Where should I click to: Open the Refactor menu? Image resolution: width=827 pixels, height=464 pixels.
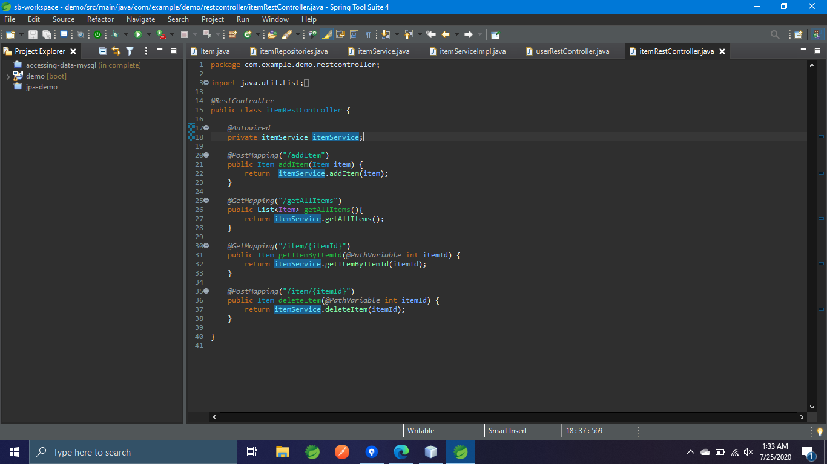(x=100, y=19)
